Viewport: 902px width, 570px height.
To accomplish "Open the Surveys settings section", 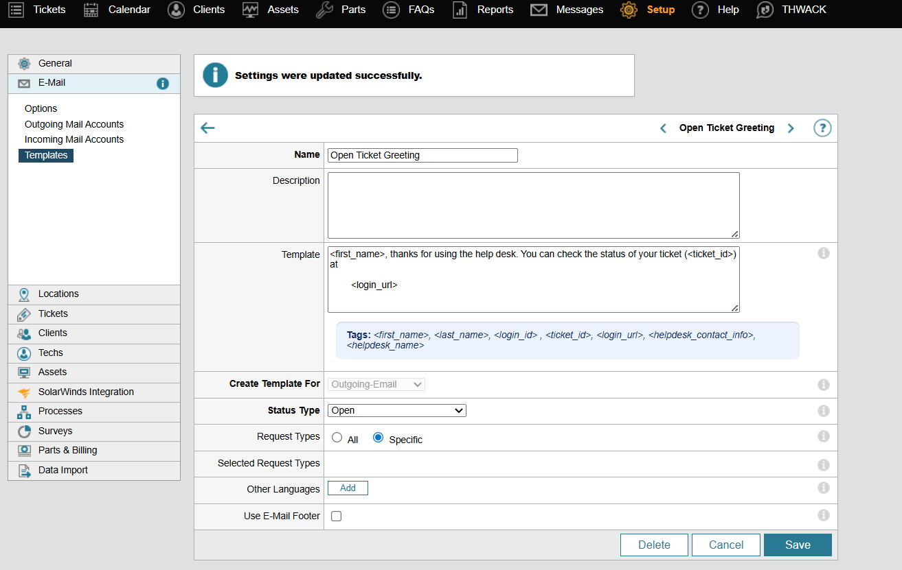I will tap(55, 431).
